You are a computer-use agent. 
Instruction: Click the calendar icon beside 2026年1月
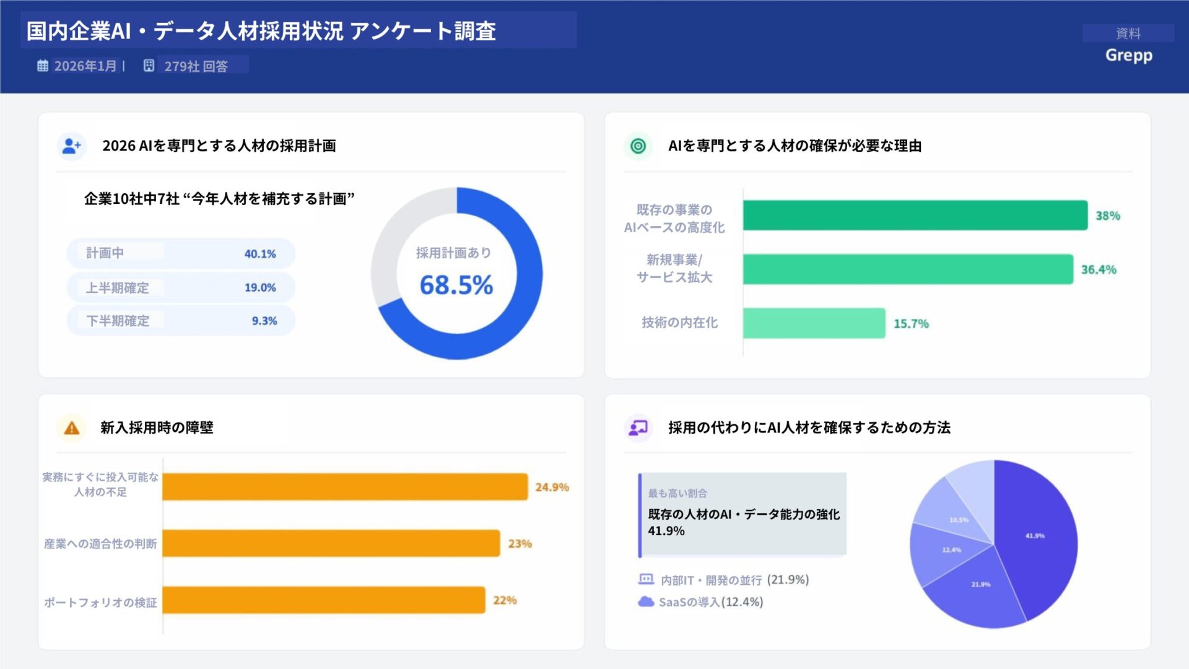coord(43,66)
